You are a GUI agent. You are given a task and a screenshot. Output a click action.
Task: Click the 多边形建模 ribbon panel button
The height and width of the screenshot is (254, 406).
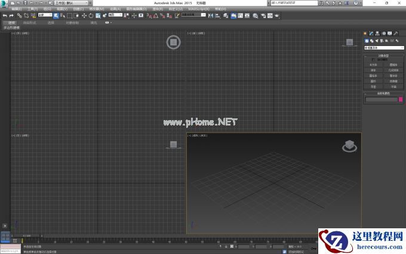(11, 27)
